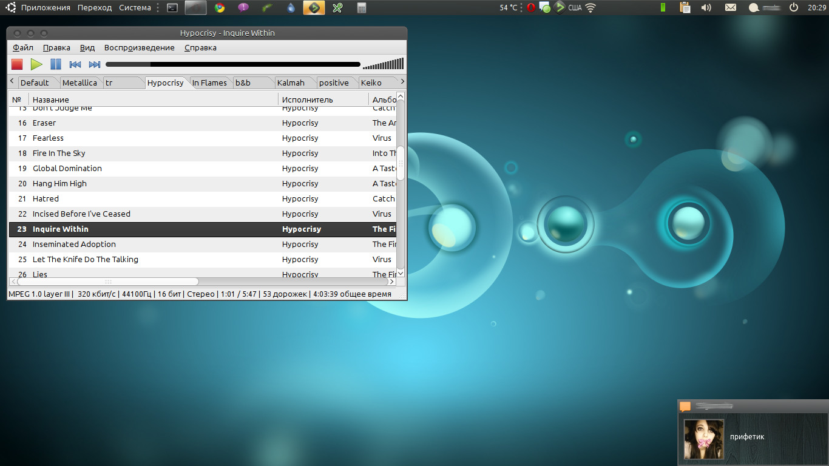Screen dimensions: 829x466
Task: Open the Воспроизведение menu
Action: coord(140,48)
